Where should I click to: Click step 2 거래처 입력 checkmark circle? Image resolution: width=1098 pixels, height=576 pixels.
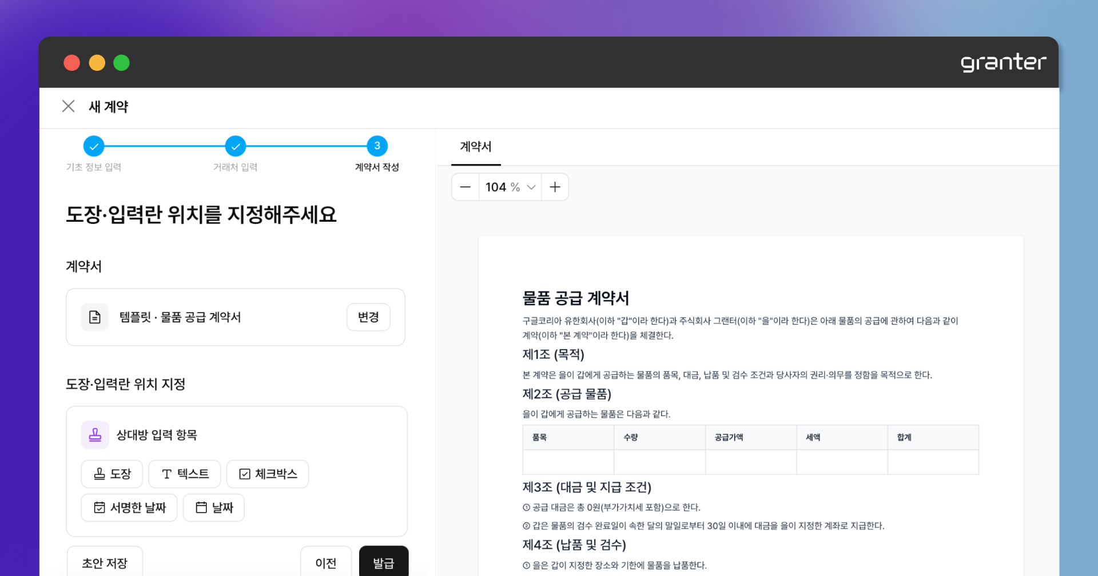tap(236, 146)
